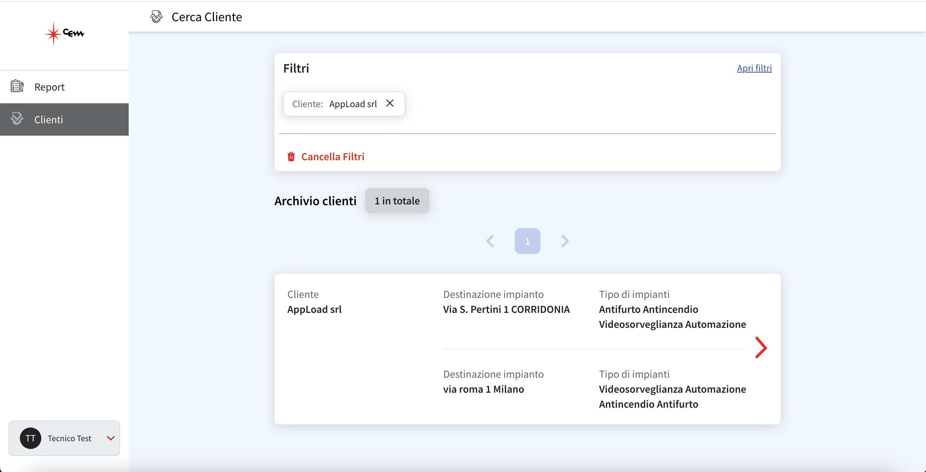Screen dimensions: 926x472
Task: Click Cancella Filtri button
Action: point(326,157)
